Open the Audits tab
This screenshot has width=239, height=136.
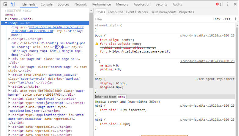click(x=177, y=4)
